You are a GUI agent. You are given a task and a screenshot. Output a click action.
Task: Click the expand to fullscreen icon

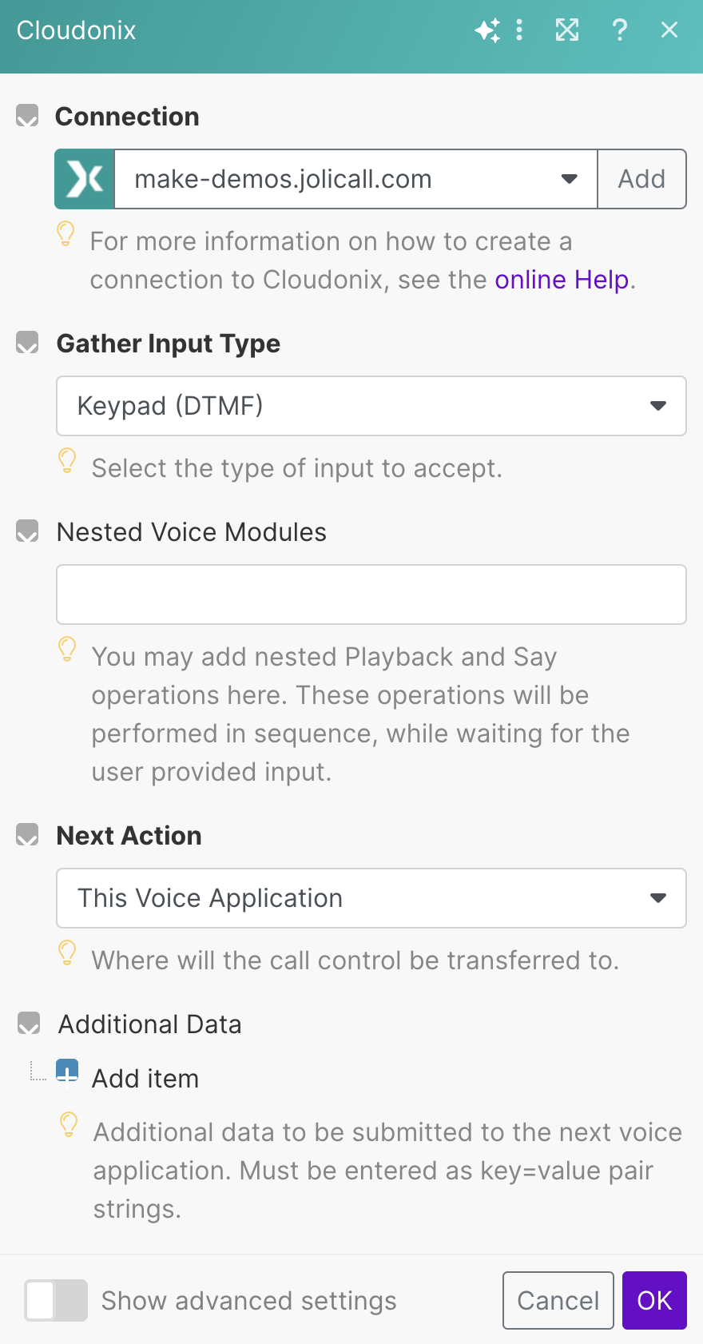point(567,30)
